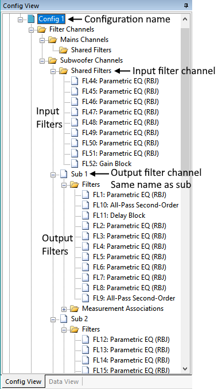Click the FL47 filter page icon

75,112
